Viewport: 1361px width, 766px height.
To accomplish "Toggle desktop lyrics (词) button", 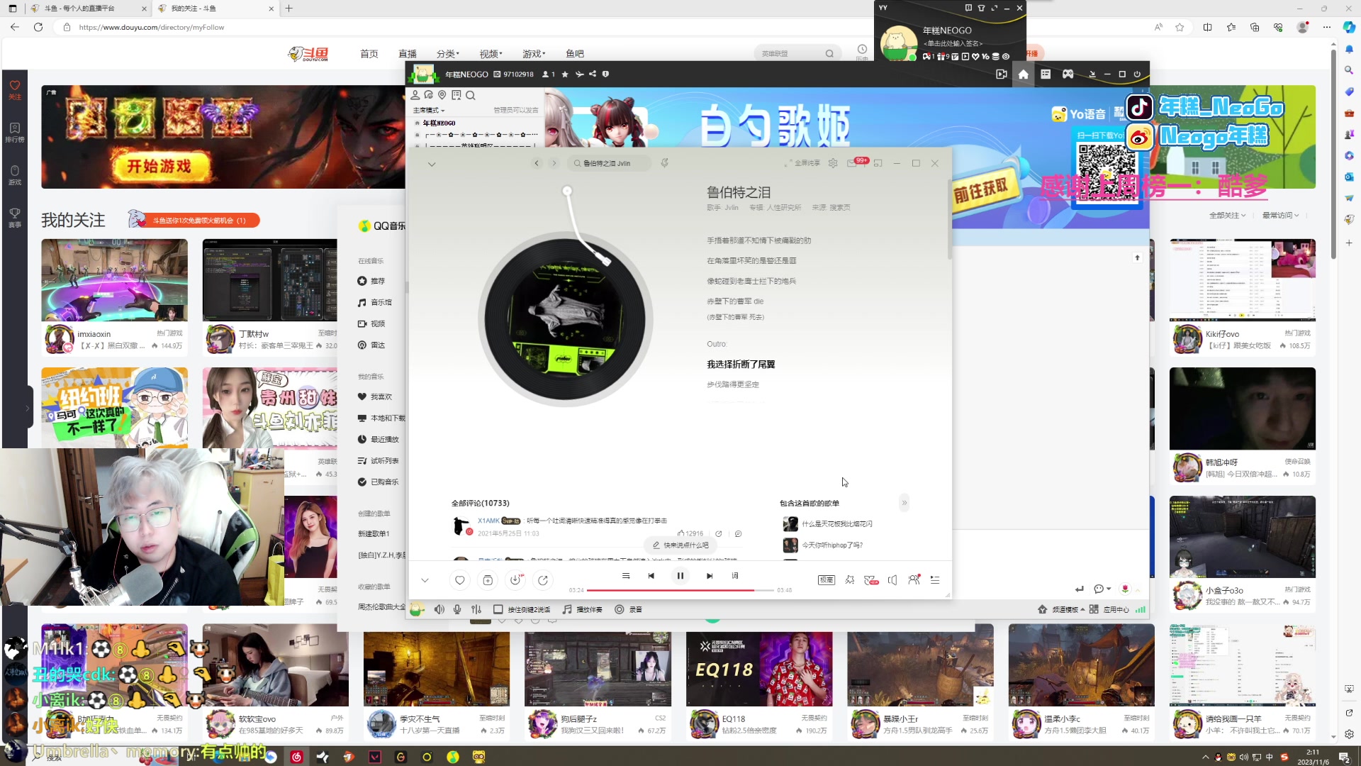I will [x=735, y=576].
